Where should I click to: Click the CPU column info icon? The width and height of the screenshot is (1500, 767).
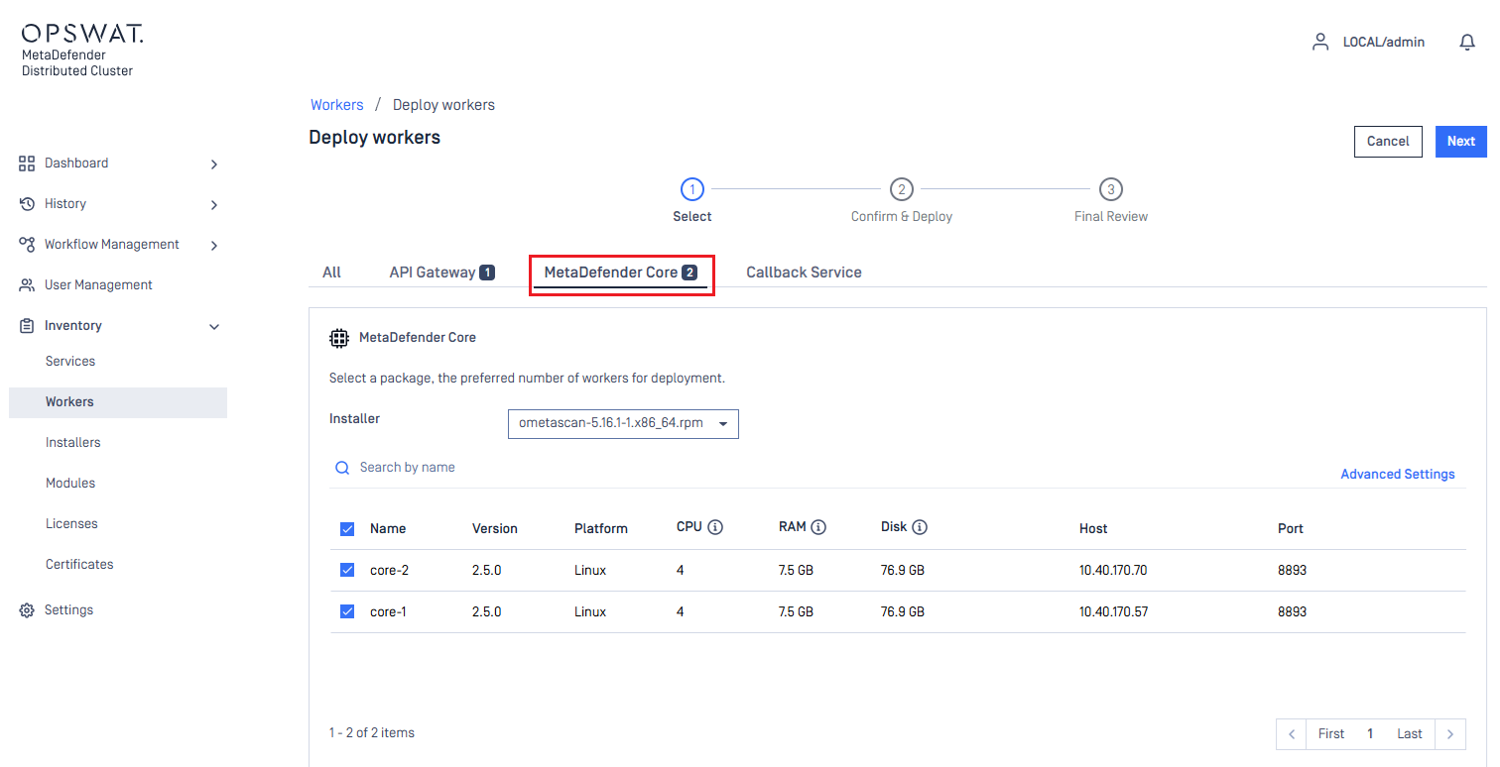coord(715,527)
